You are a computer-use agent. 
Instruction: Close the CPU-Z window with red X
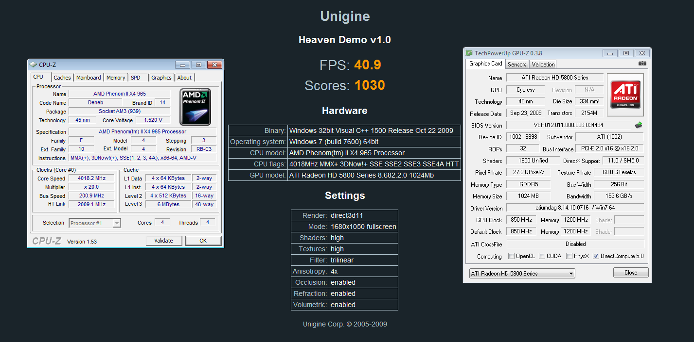[214, 65]
